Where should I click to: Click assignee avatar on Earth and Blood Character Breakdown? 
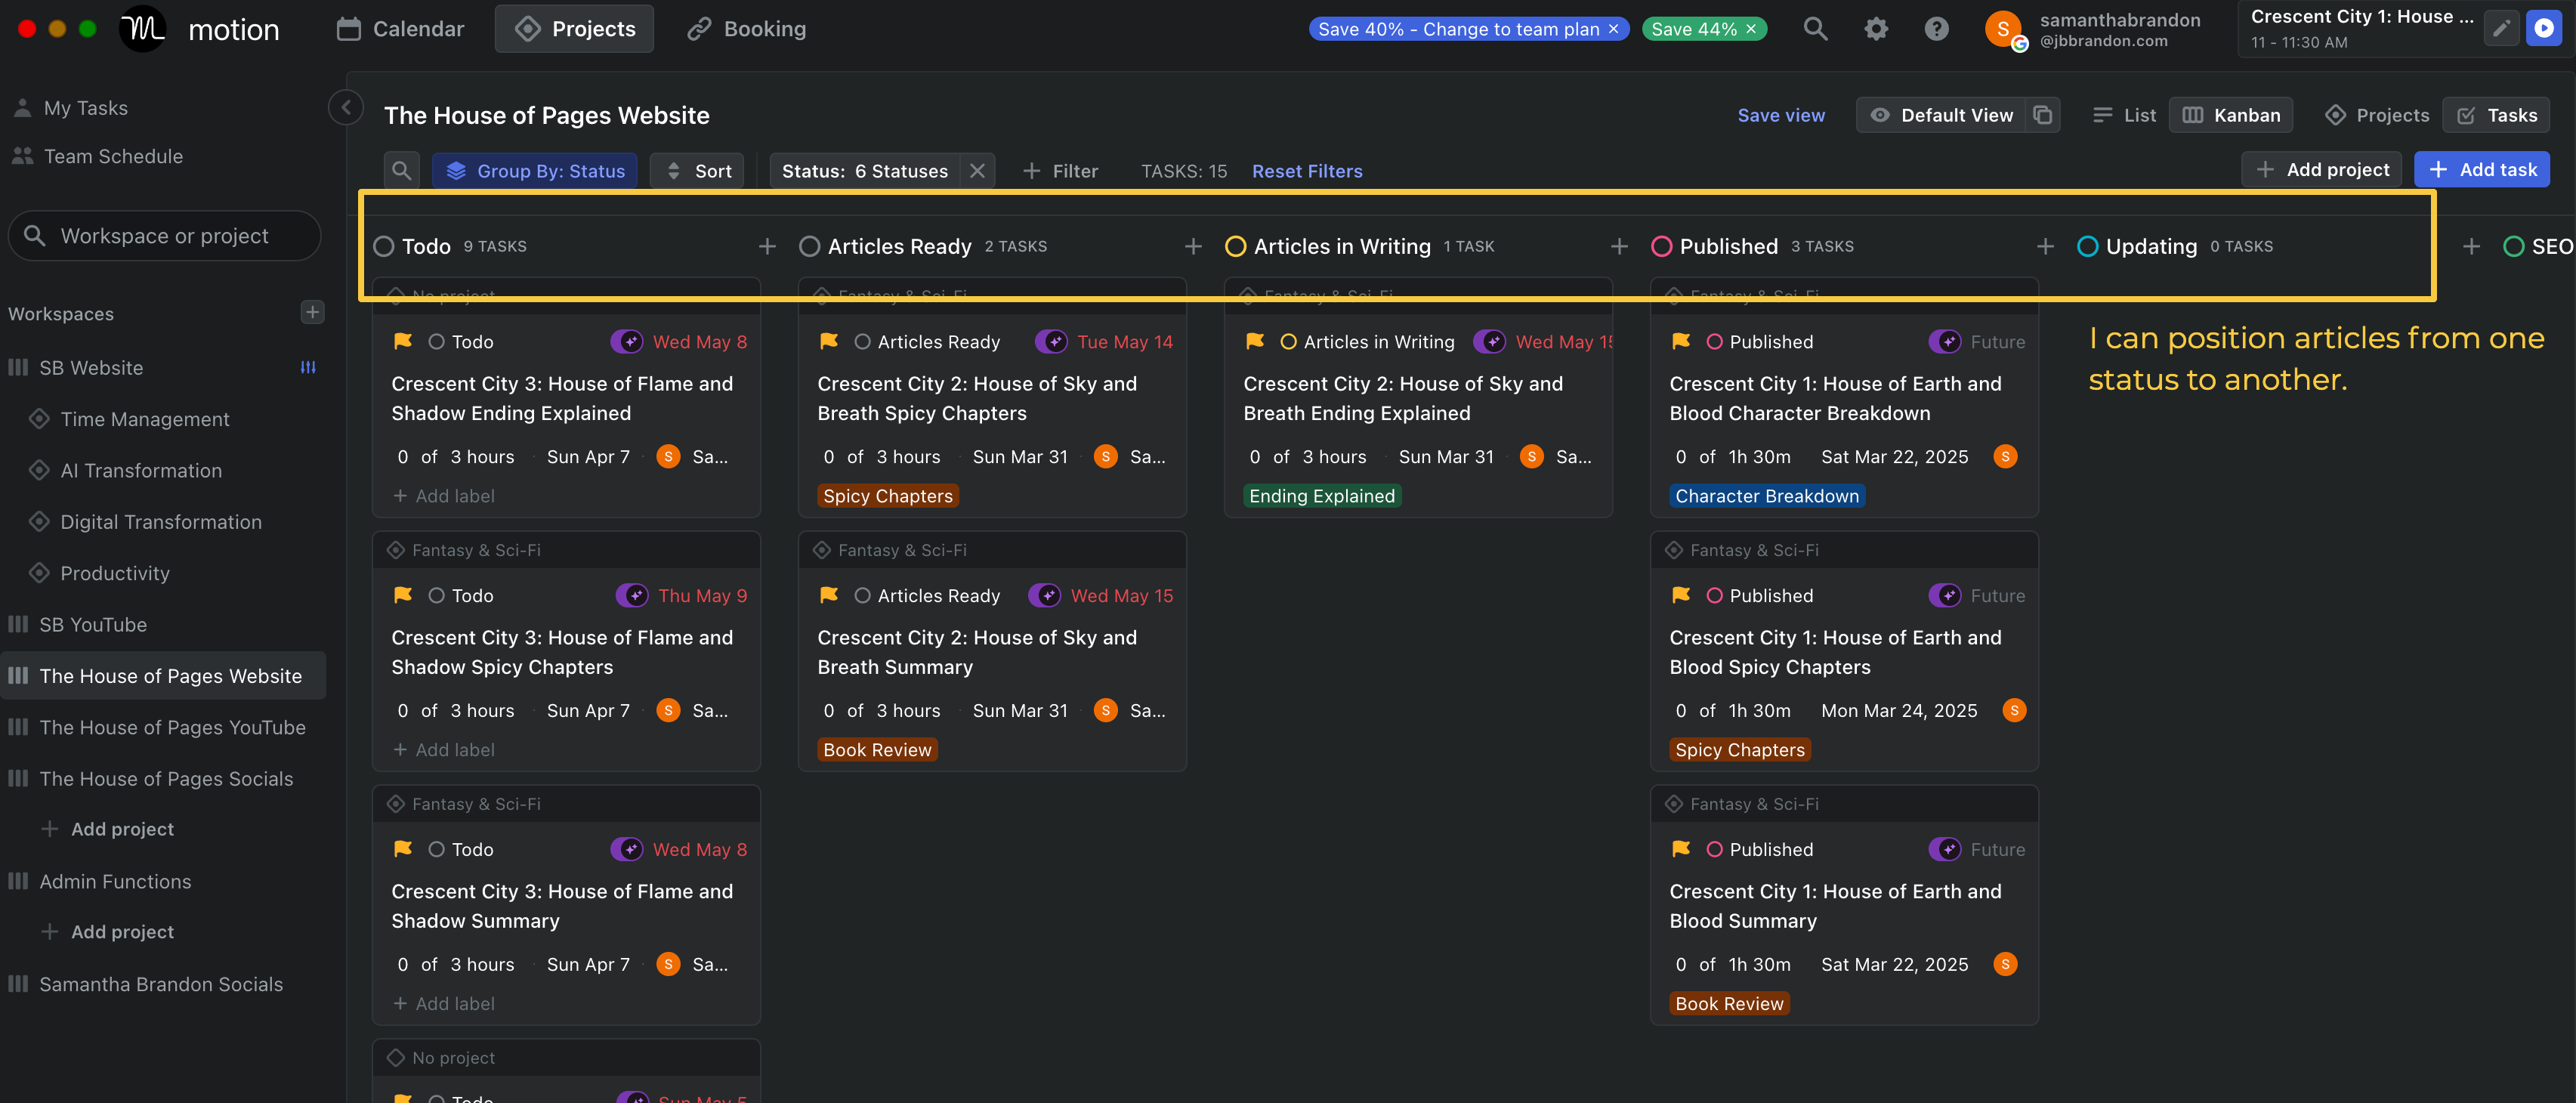point(2005,456)
